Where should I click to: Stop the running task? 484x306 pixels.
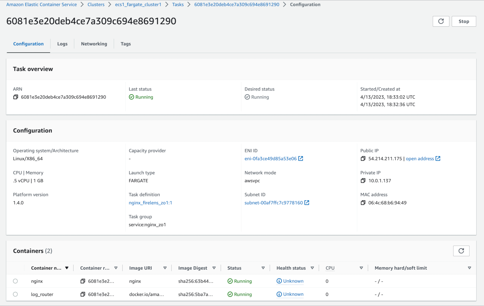pos(464,22)
